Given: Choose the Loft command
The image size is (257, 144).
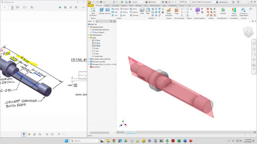Looking at the screenshot, I should (115, 12).
